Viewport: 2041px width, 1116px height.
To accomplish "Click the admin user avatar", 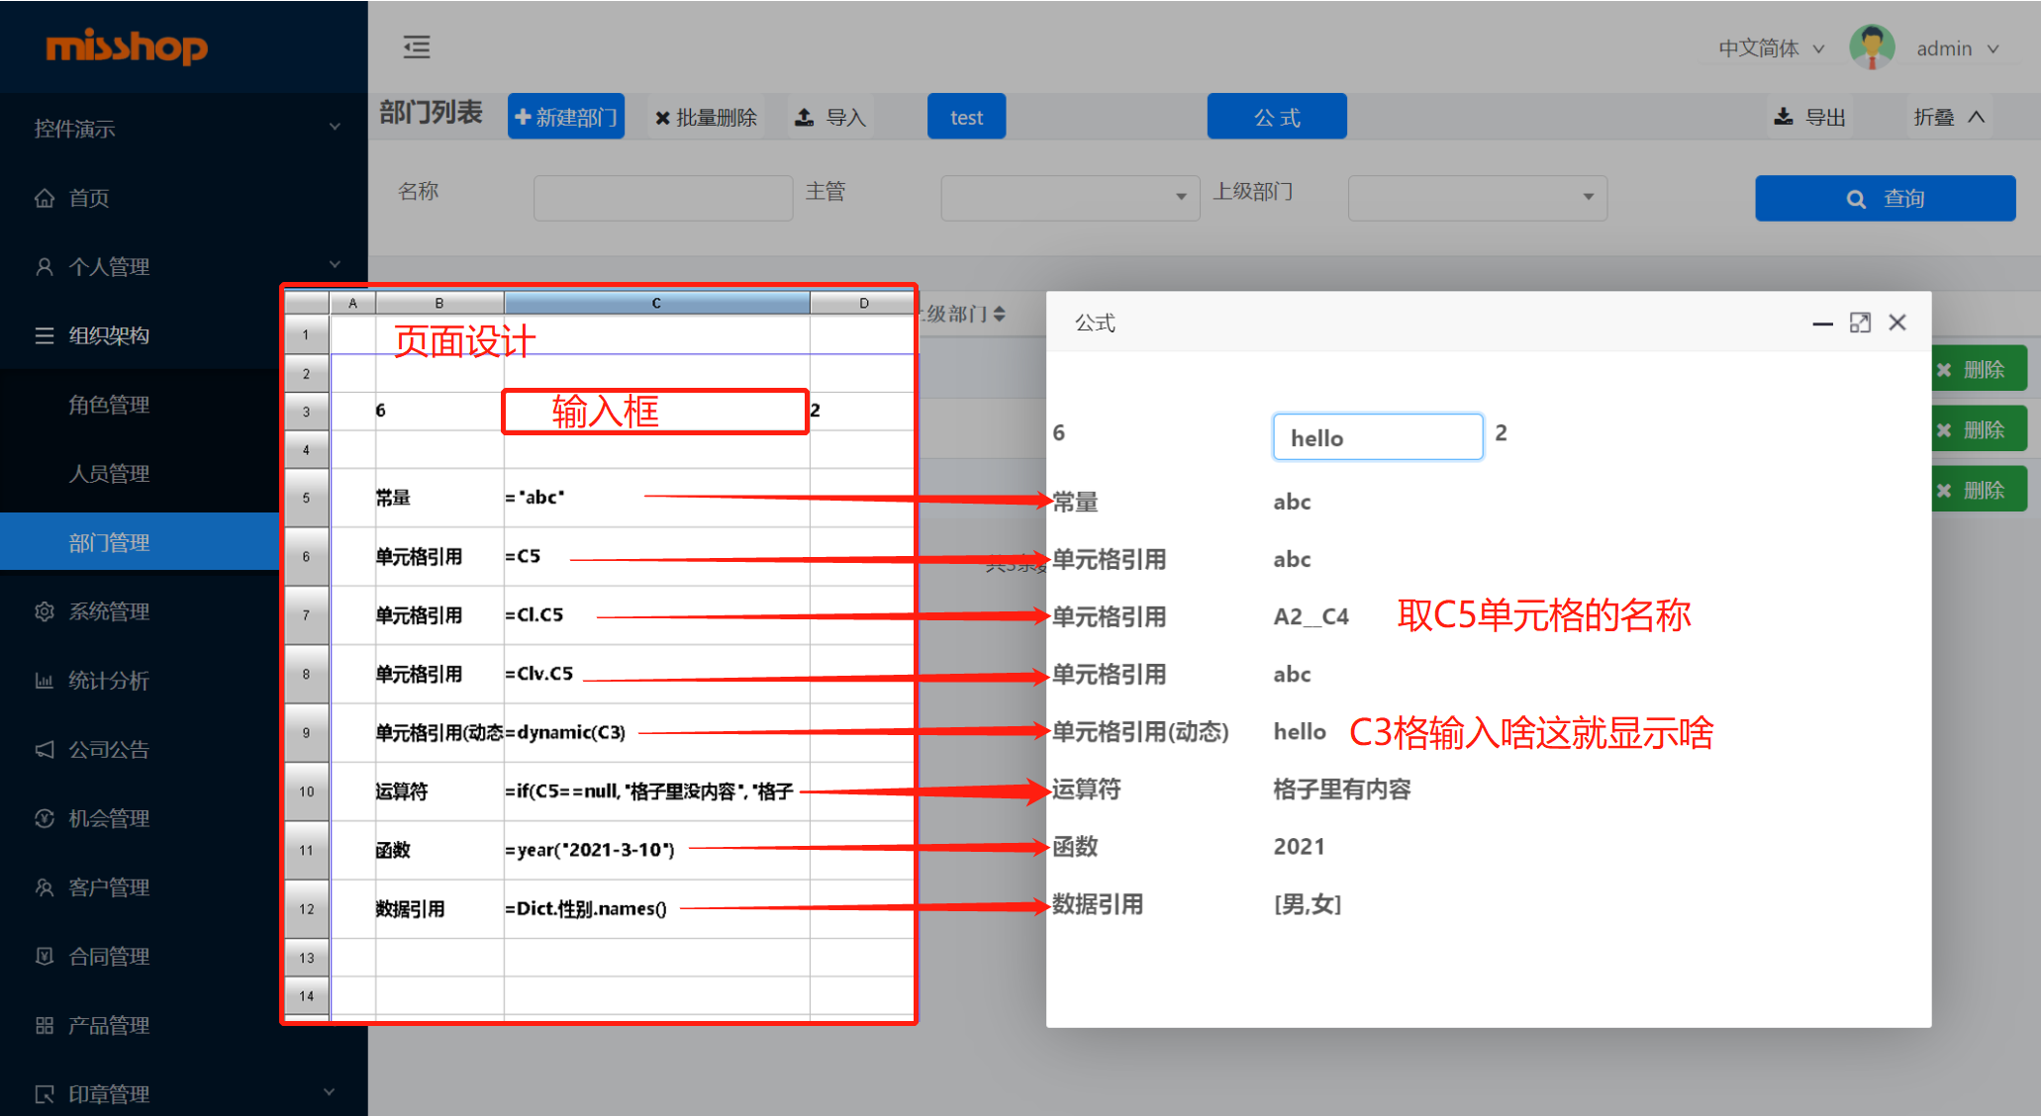I will [1871, 47].
